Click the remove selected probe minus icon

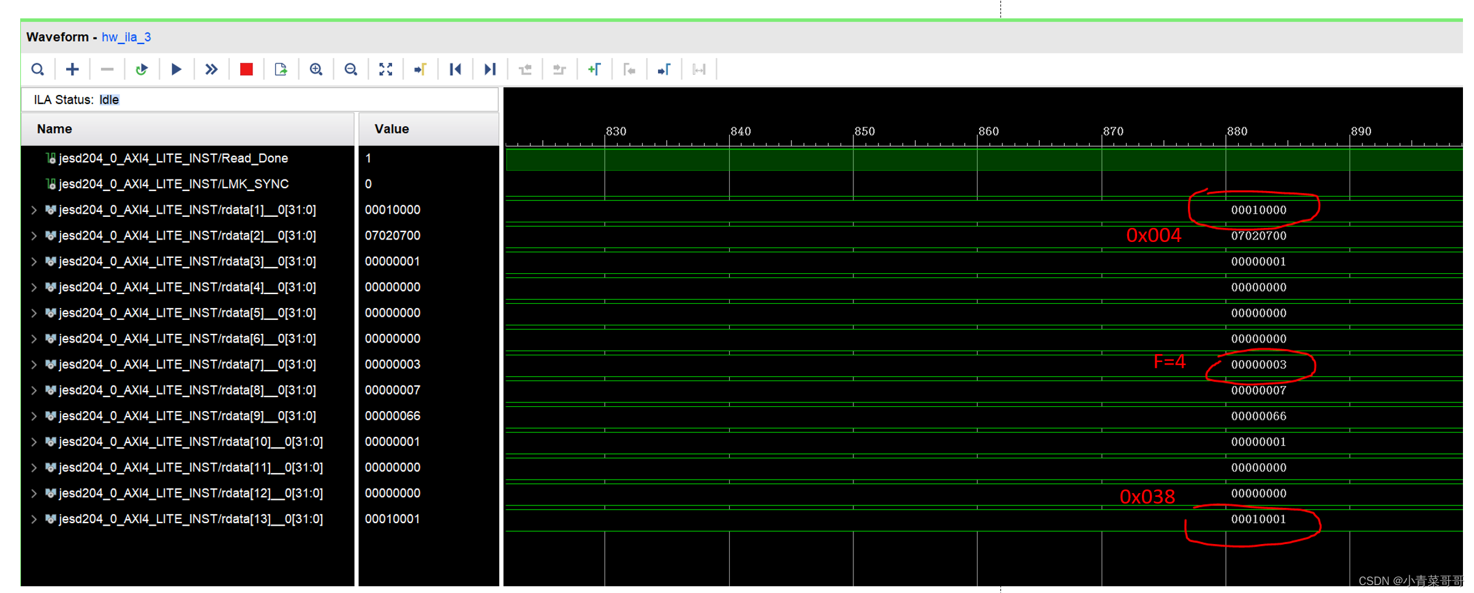coord(107,69)
